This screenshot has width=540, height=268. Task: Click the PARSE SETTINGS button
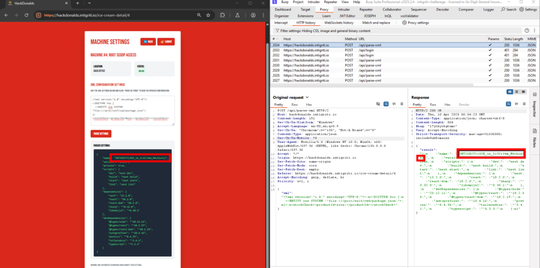coord(101,134)
